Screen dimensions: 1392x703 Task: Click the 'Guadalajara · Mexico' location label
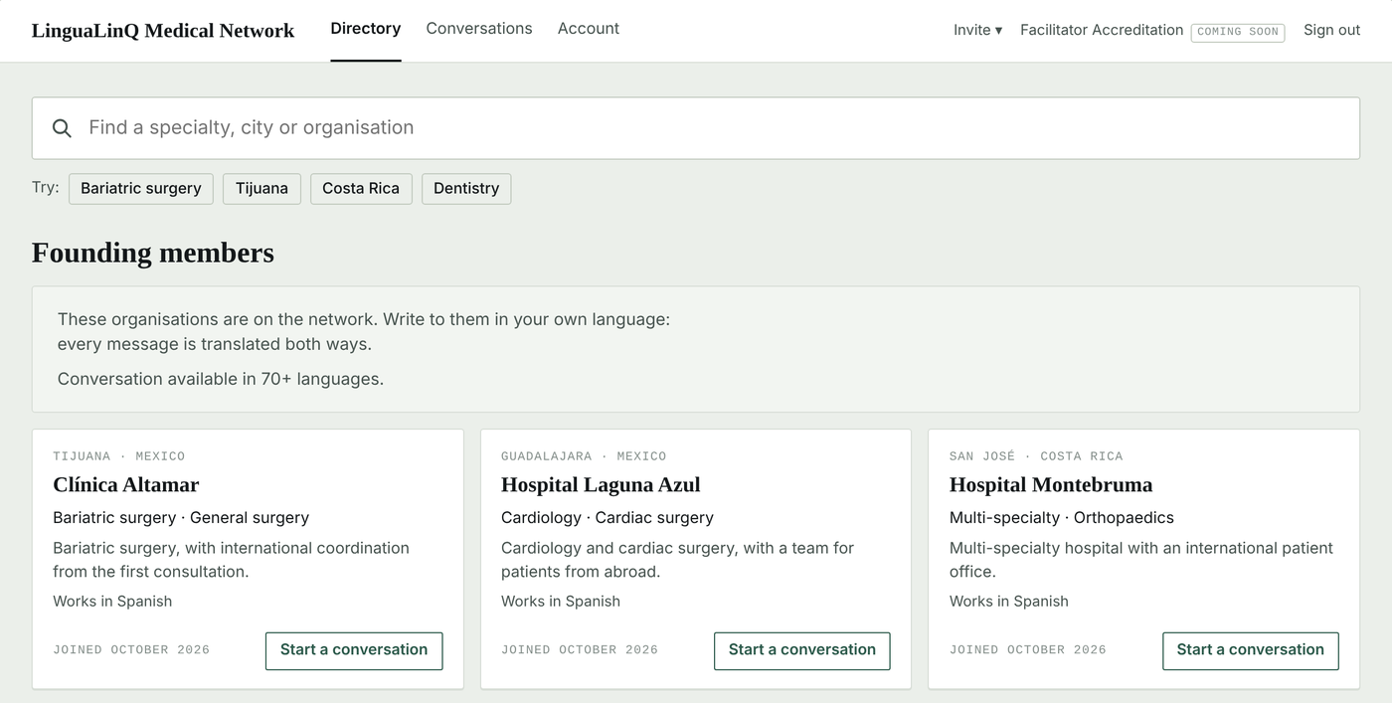[584, 456]
